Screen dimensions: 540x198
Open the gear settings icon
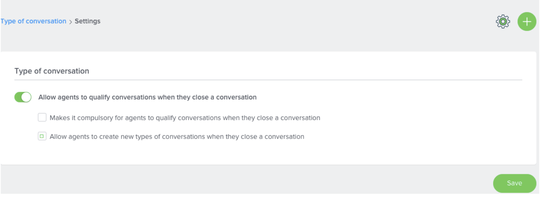click(503, 21)
